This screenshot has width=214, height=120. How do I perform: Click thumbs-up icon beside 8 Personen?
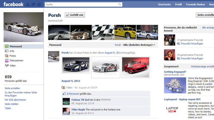[x=64, y=94]
